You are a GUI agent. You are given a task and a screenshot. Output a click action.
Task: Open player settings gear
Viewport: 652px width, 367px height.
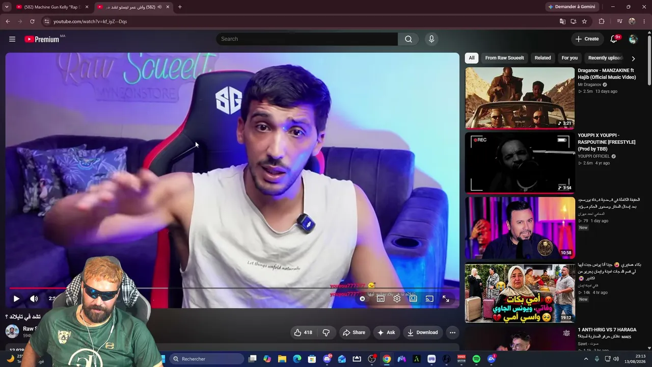click(x=397, y=299)
